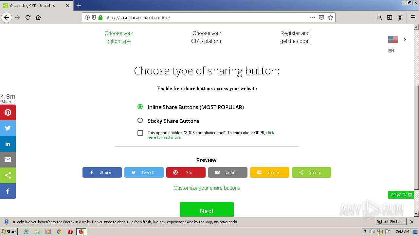Go back with the browser back arrow

[x=7, y=17]
